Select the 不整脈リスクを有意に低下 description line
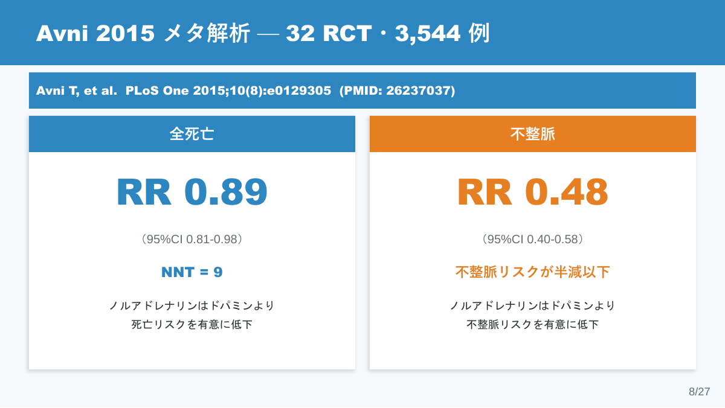Image resolution: width=725 pixels, height=408 pixels. pyautogui.click(x=533, y=325)
